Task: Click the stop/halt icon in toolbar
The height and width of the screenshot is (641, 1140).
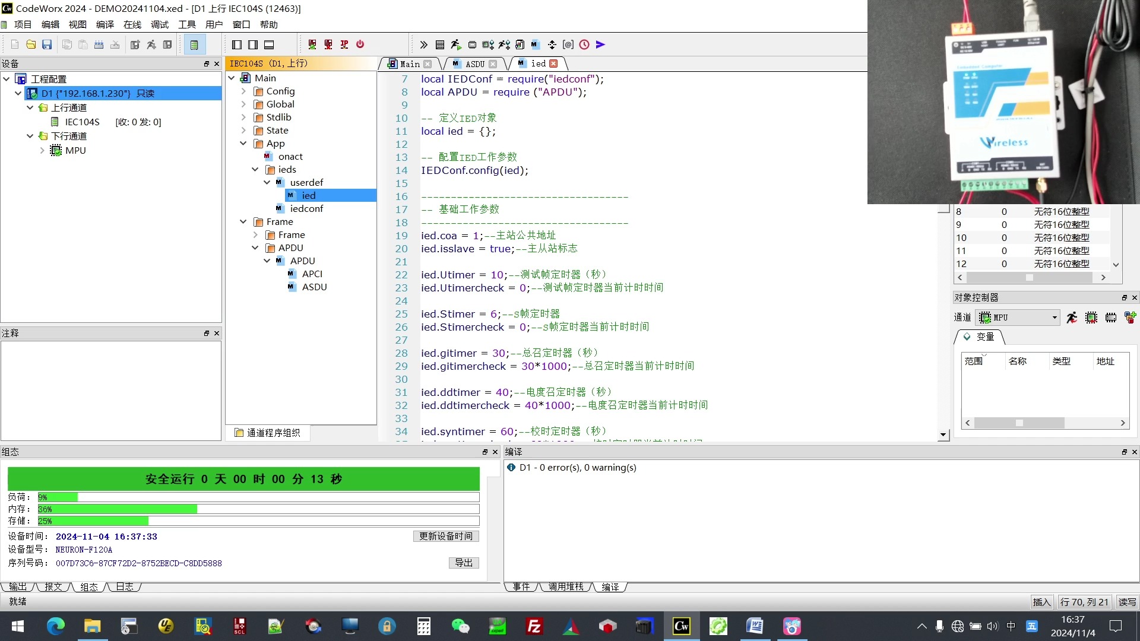Action: [361, 44]
